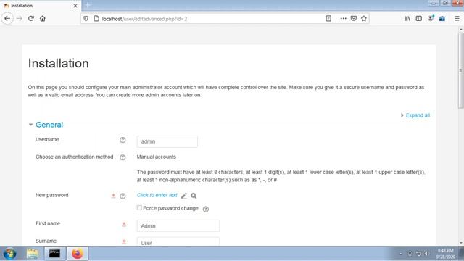Open the Library icon in toolbar
Screen dimensions: 464x261
point(407,18)
